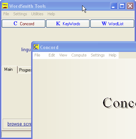Open File menu in WordSmith Tools window

pyautogui.click(x=6, y=14)
